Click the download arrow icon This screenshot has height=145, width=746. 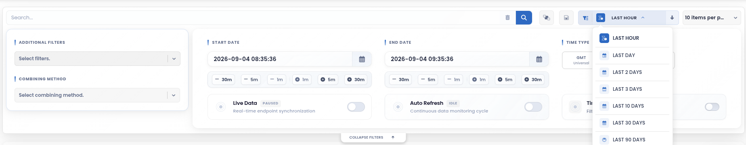coord(672,18)
